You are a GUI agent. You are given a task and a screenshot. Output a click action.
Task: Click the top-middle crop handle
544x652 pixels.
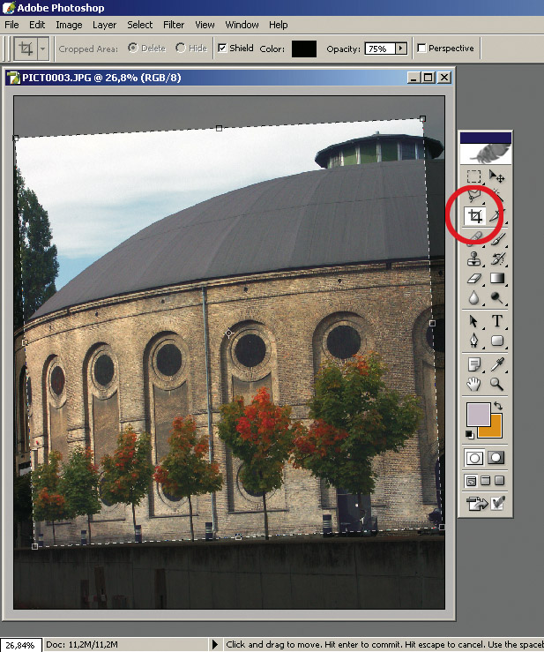tap(219, 129)
